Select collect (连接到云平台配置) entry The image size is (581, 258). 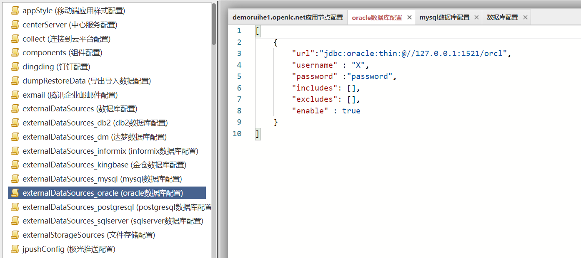pyautogui.click(x=66, y=39)
